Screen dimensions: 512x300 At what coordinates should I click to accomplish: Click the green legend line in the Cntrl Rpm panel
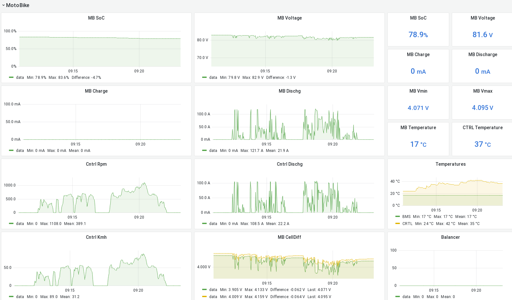[x=11, y=224]
